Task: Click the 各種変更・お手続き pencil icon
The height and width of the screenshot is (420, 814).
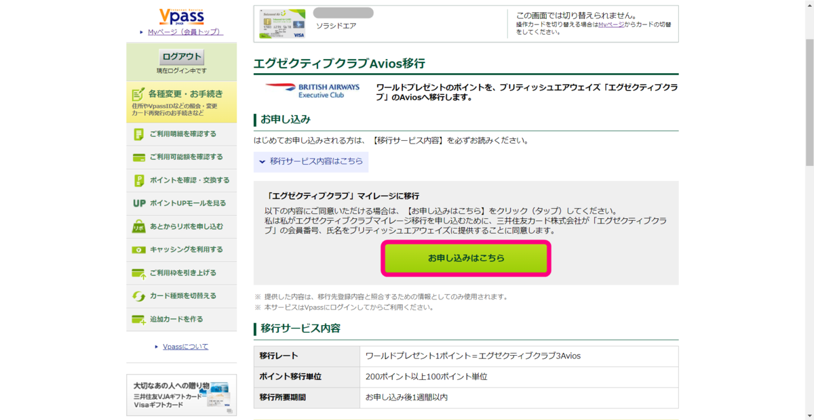Action: 138,93
